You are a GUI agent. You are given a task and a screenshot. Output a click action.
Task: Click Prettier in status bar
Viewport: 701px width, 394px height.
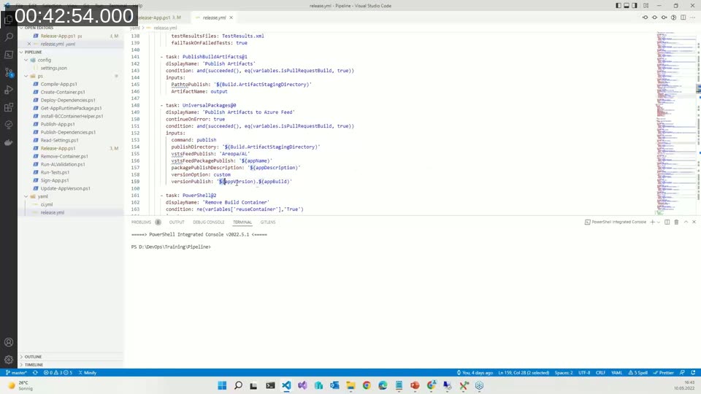coord(664,373)
